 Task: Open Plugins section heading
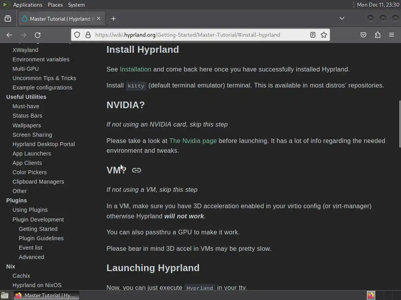tap(16, 200)
